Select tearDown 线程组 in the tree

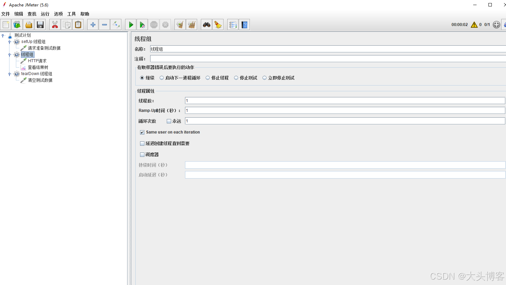(37, 74)
